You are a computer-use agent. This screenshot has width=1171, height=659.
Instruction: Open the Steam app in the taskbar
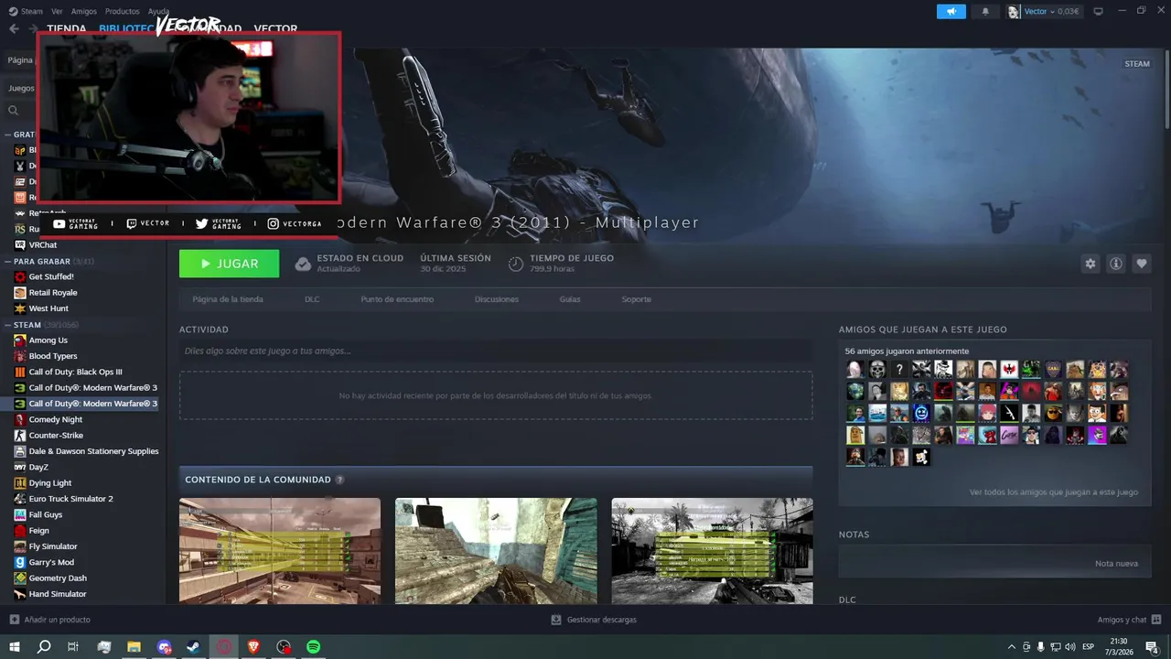(x=194, y=646)
